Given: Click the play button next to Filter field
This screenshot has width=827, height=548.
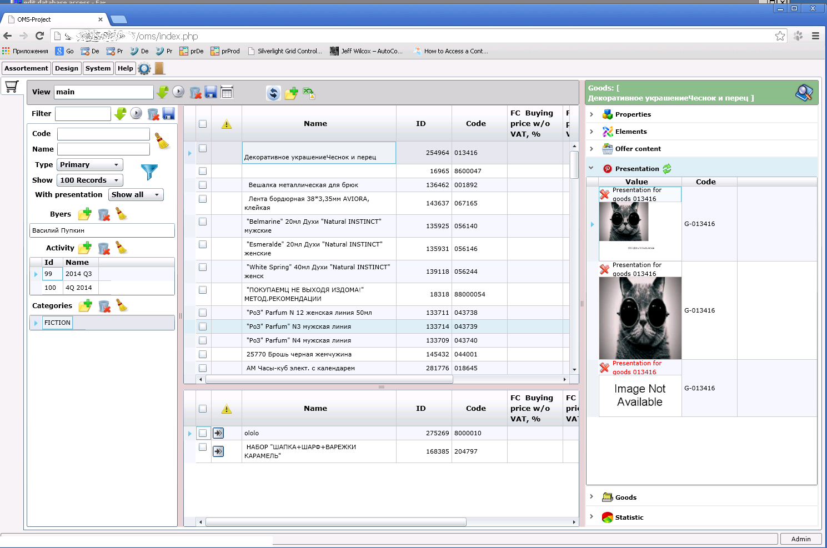Looking at the screenshot, I should click(136, 113).
